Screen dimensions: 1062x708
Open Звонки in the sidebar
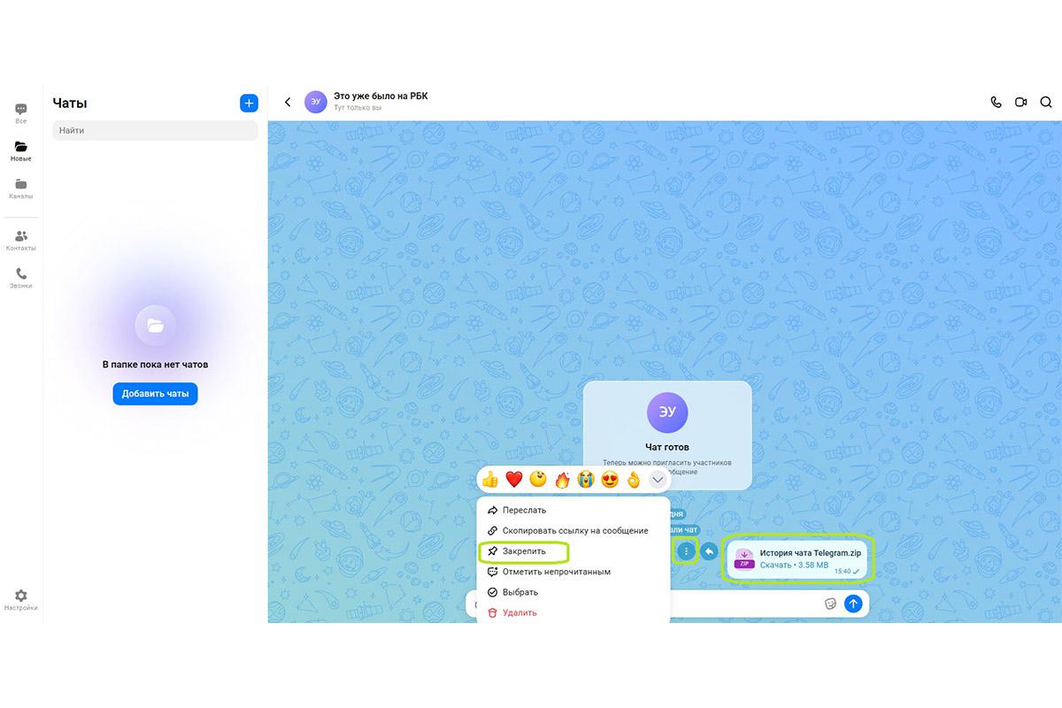[21, 278]
